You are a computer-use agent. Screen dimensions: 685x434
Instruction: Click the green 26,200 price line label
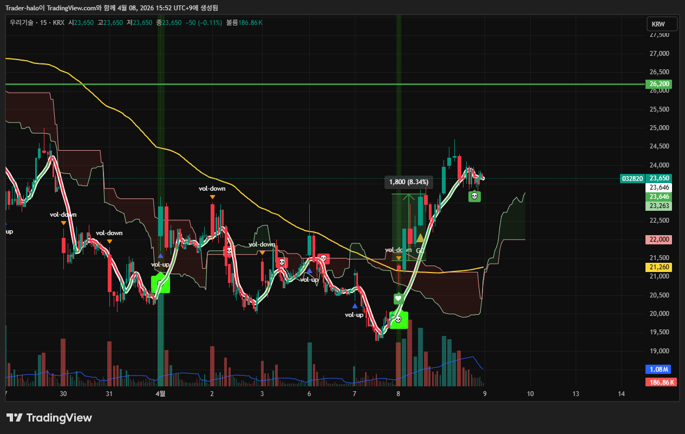tap(658, 84)
